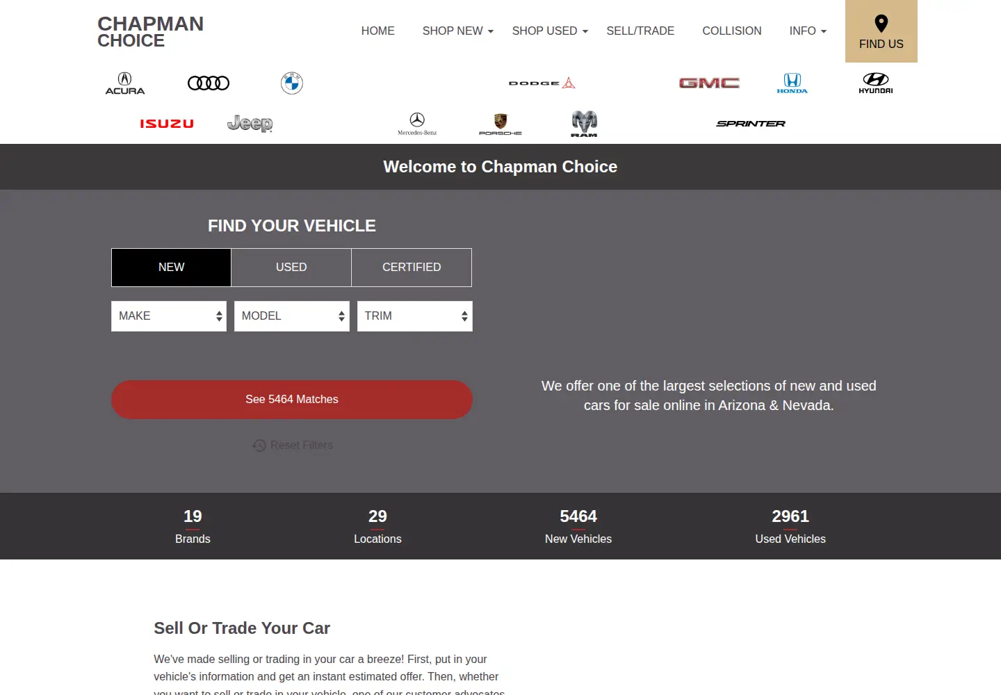1001x695 pixels.
Task: Open the Sell/Trade nav item
Action: click(640, 31)
